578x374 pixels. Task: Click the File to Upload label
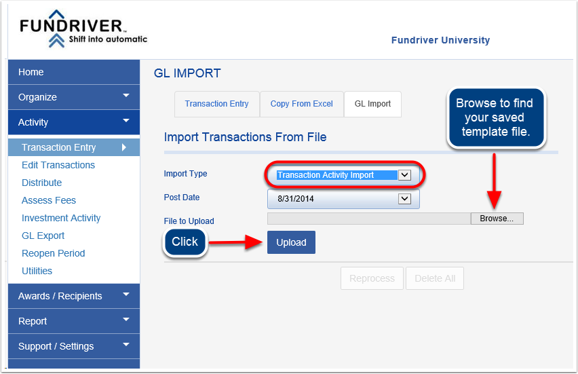(189, 221)
